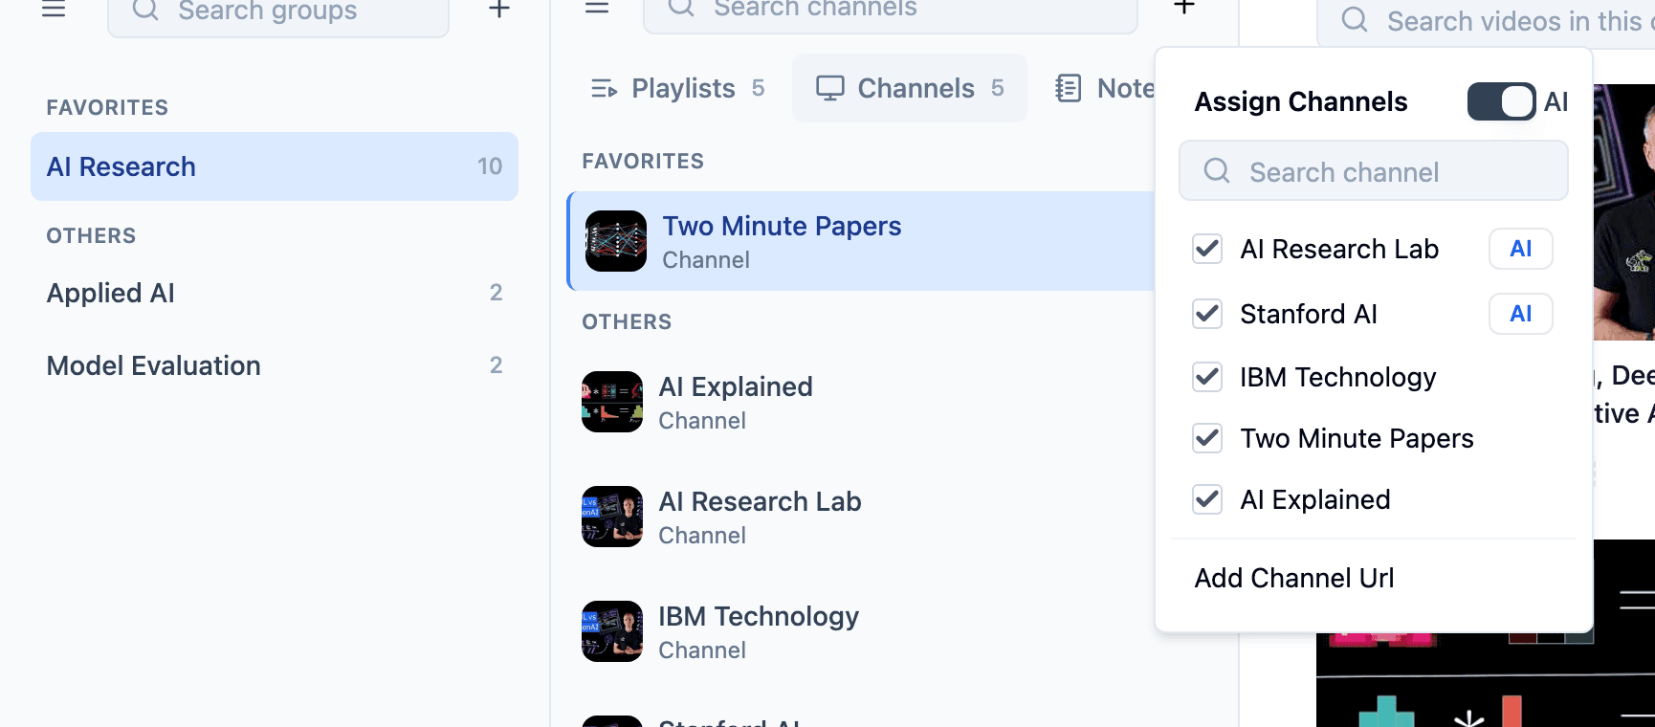The height and width of the screenshot is (727, 1655).
Task: Click the Stanford AI label in popup
Action: [x=1309, y=314]
